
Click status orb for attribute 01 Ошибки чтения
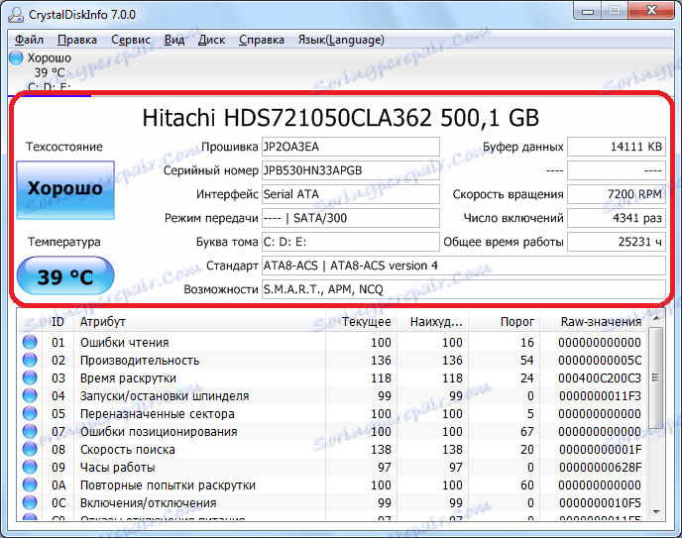click(x=30, y=342)
